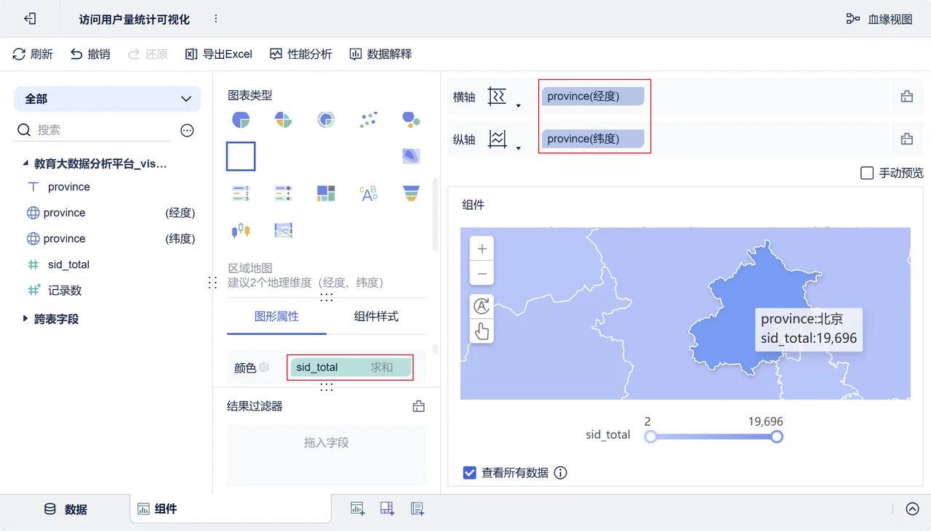Pick the multi-layer donut chart icon
Image resolution: width=931 pixels, height=531 pixels.
coord(326,120)
